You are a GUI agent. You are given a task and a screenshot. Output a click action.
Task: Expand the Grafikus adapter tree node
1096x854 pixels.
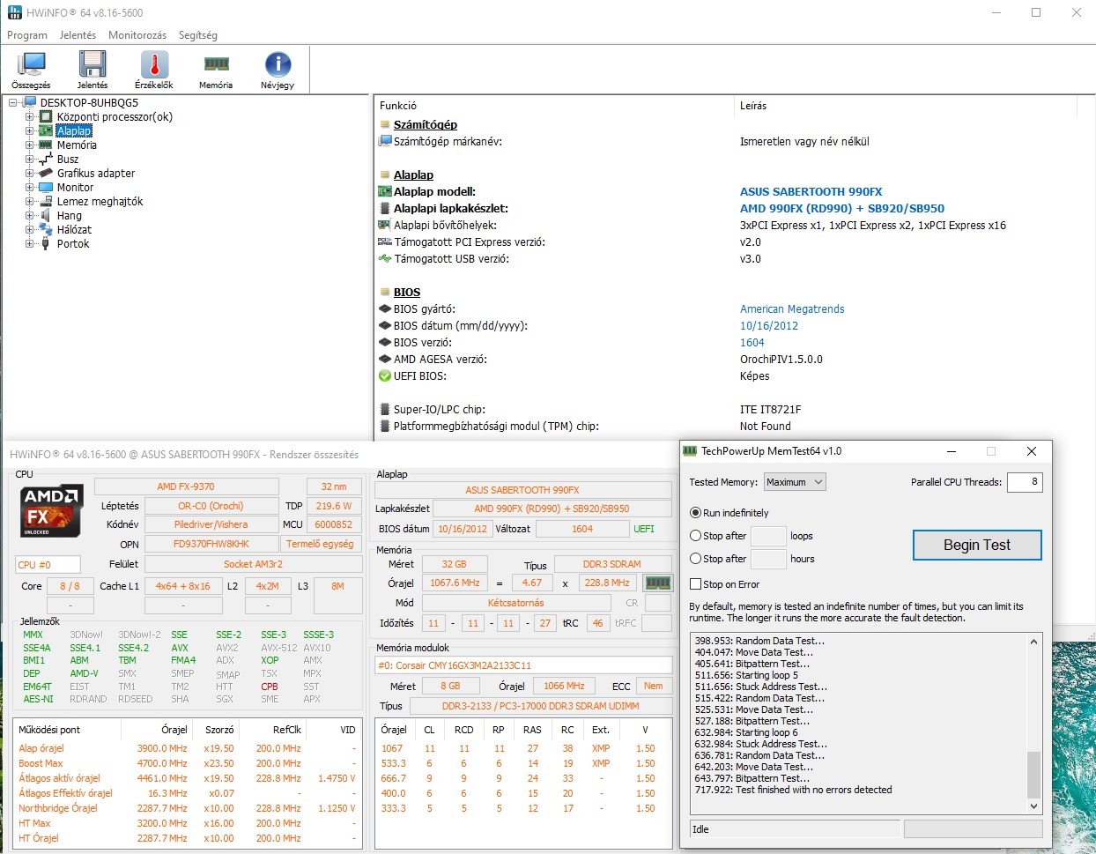[x=30, y=173]
